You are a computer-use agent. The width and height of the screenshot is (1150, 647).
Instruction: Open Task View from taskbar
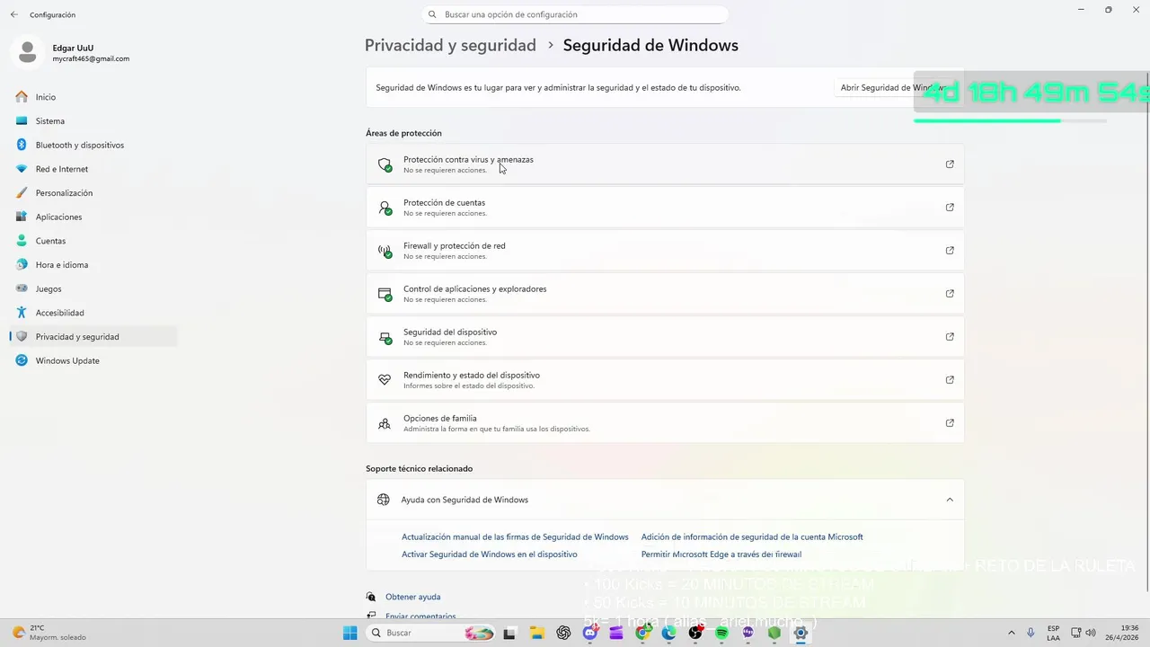pyautogui.click(x=510, y=633)
